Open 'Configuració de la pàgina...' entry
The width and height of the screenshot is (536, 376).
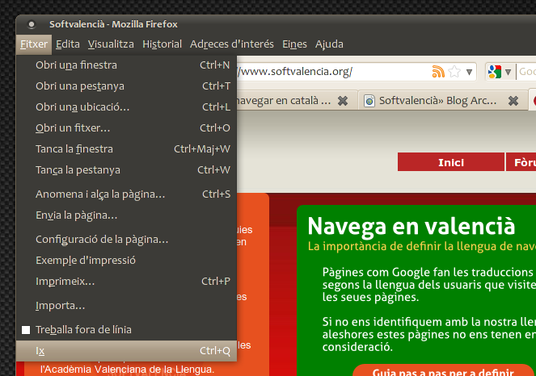(126, 240)
